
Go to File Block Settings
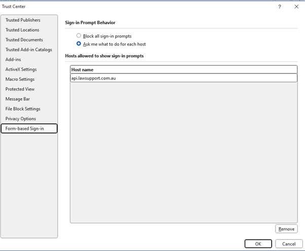click(x=23, y=109)
